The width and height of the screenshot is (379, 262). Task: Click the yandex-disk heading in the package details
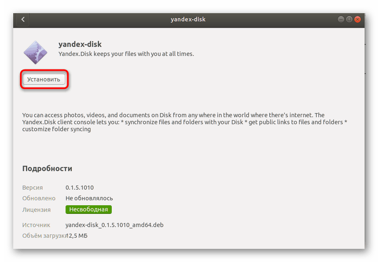click(80, 44)
